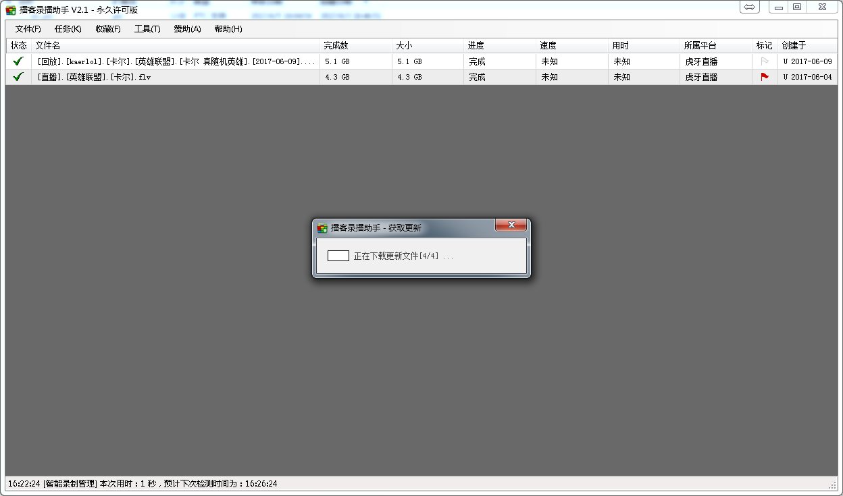Toggle the white flag on the 2017-06-09 recording
This screenshot has width=843, height=496.
pyautogui.click(x=765, y=61)
